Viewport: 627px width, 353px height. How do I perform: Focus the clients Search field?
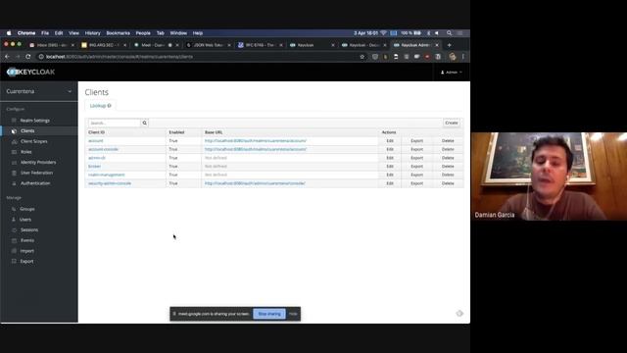point(115,123)
